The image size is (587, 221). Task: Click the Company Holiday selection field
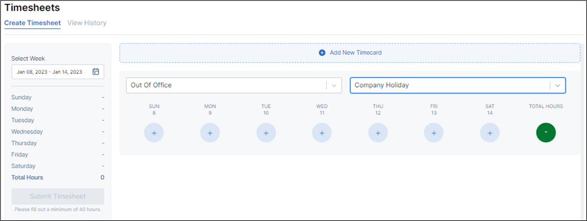458,85
